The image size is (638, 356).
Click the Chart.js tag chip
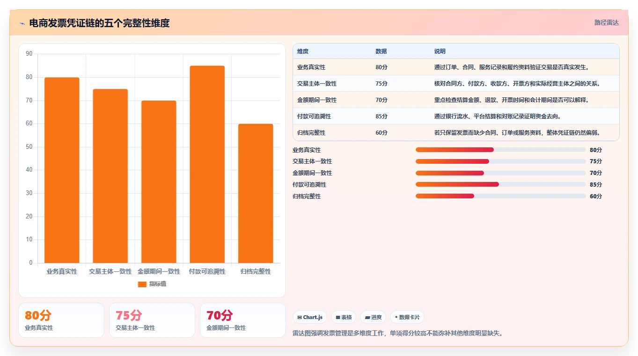point(310,317)
